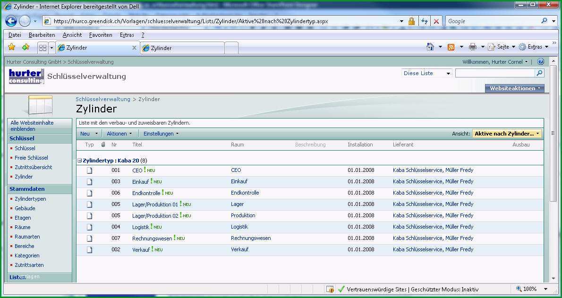This screenshot has width=562, height=298.
Task: Open the Kategorien sidebar link
Action: point(27,255)
